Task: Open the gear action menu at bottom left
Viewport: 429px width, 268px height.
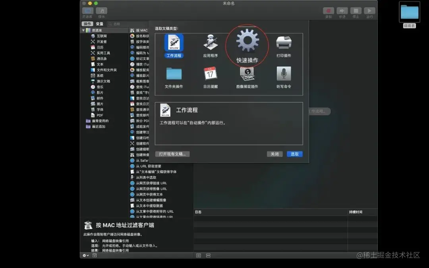Action: click(x=85, y=255)
